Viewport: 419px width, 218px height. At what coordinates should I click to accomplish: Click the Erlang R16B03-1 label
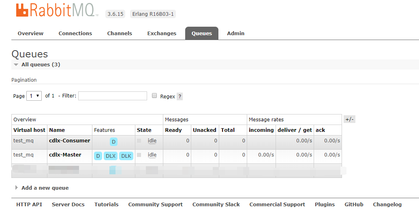pos(153,14)
